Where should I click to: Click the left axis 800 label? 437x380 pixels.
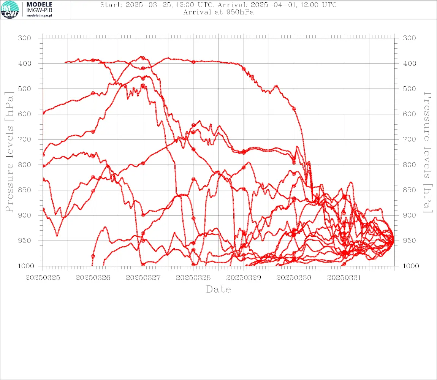pos(25,165)
